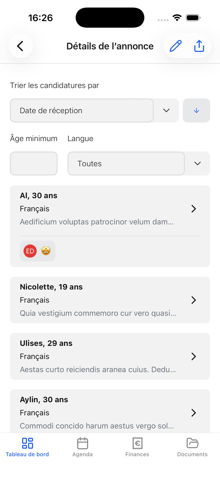
Task: Tap the pencil edit icon
Action: pos(176,46)
